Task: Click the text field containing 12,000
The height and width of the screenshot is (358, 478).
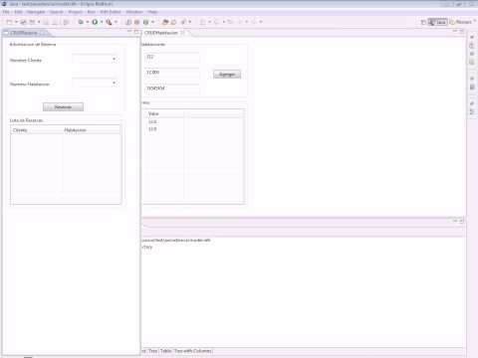Action: pos(172,73)
